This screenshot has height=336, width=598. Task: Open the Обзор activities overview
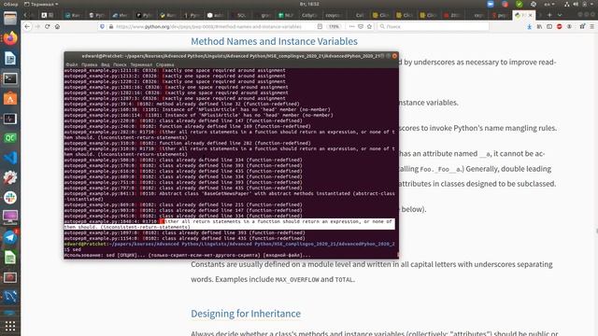coord(10,4)
